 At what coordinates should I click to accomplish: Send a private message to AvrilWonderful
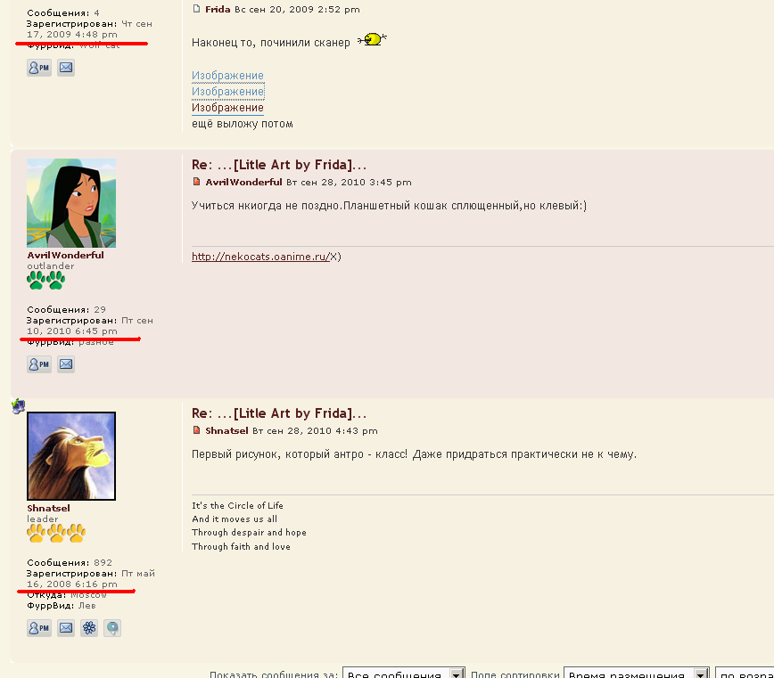39,364
